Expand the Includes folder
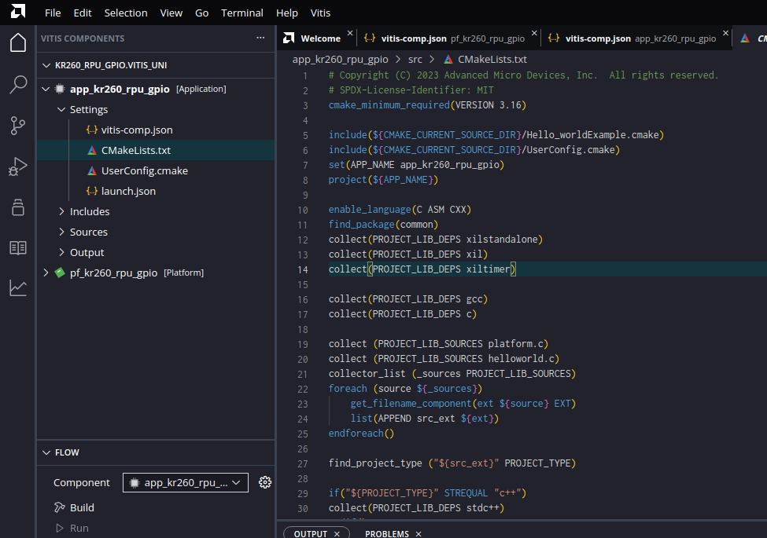The image size is (767, 538). click(61, 211)
